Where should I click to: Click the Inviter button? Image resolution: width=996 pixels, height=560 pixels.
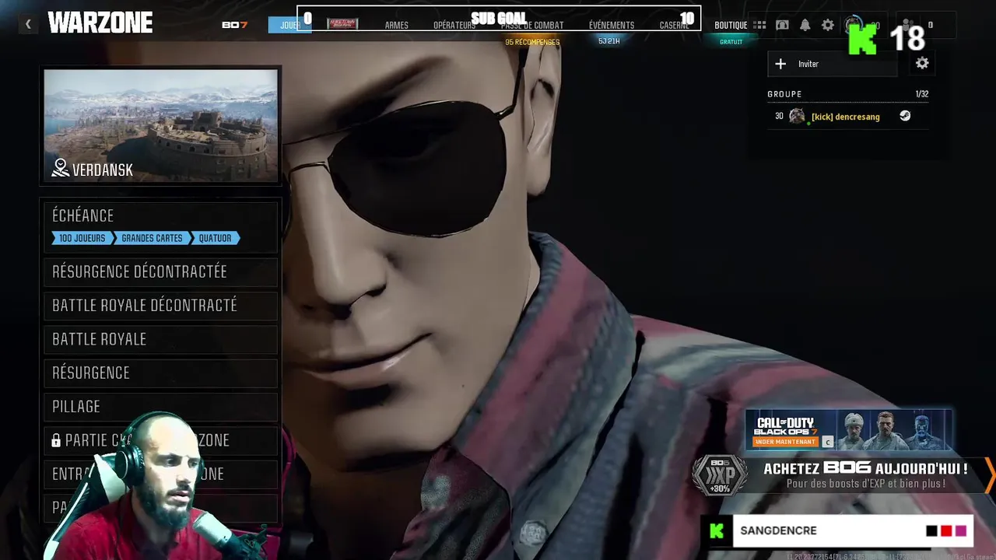tap(833, 64)
